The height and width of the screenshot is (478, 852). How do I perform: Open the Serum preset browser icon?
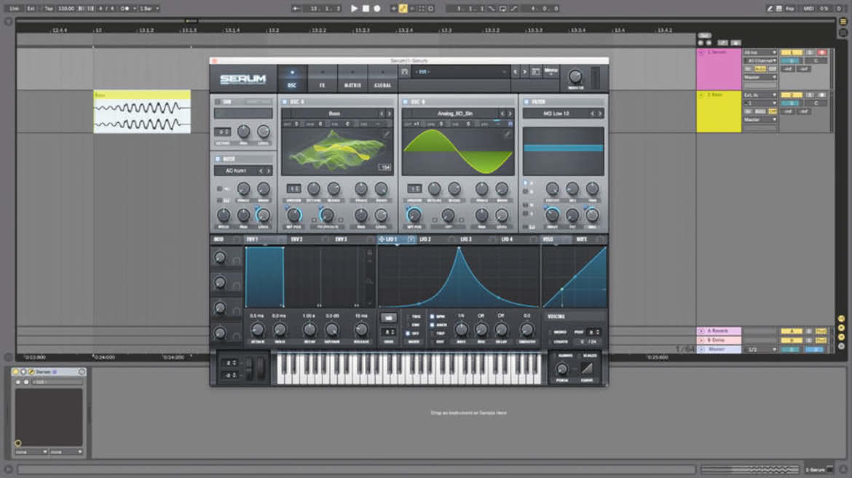coord(535,72)
